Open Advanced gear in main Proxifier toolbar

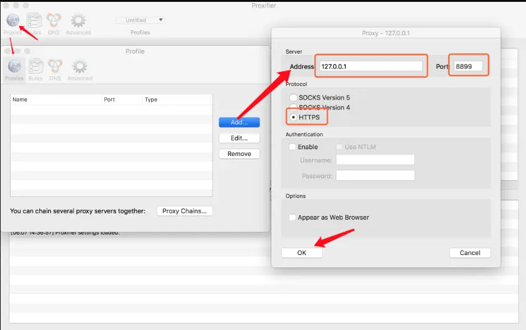click(78, 21)
